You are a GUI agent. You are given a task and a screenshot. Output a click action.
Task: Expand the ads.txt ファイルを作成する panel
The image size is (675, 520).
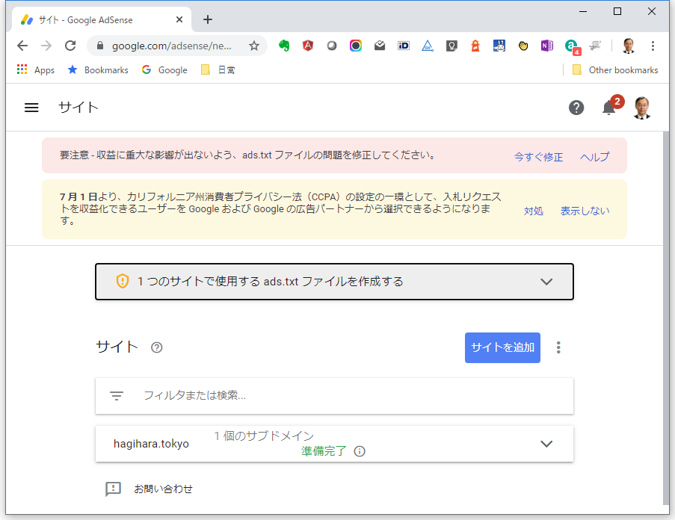click(x=334, y=282)
